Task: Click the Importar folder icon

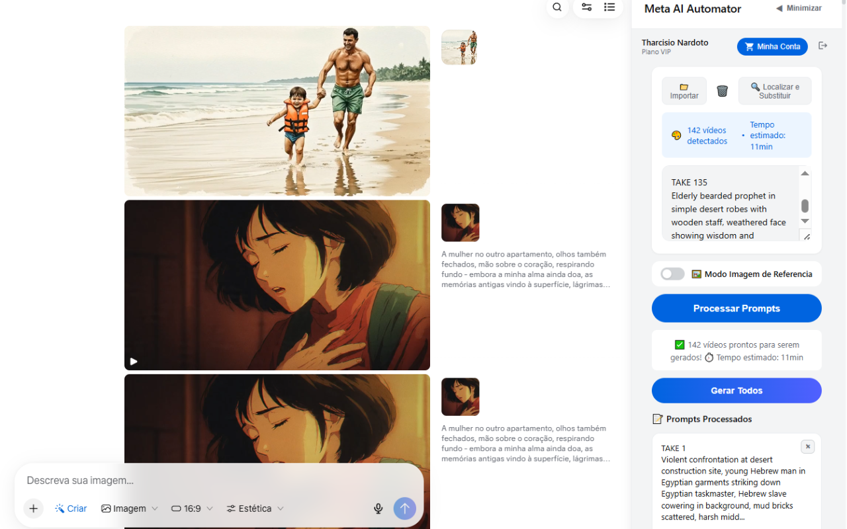Action: pyautogui.click(x=684, y=91)
